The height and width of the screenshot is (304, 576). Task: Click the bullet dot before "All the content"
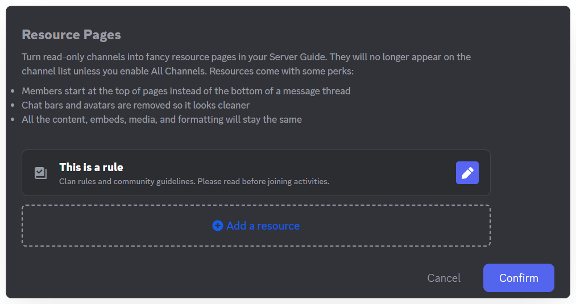point(13,119)
